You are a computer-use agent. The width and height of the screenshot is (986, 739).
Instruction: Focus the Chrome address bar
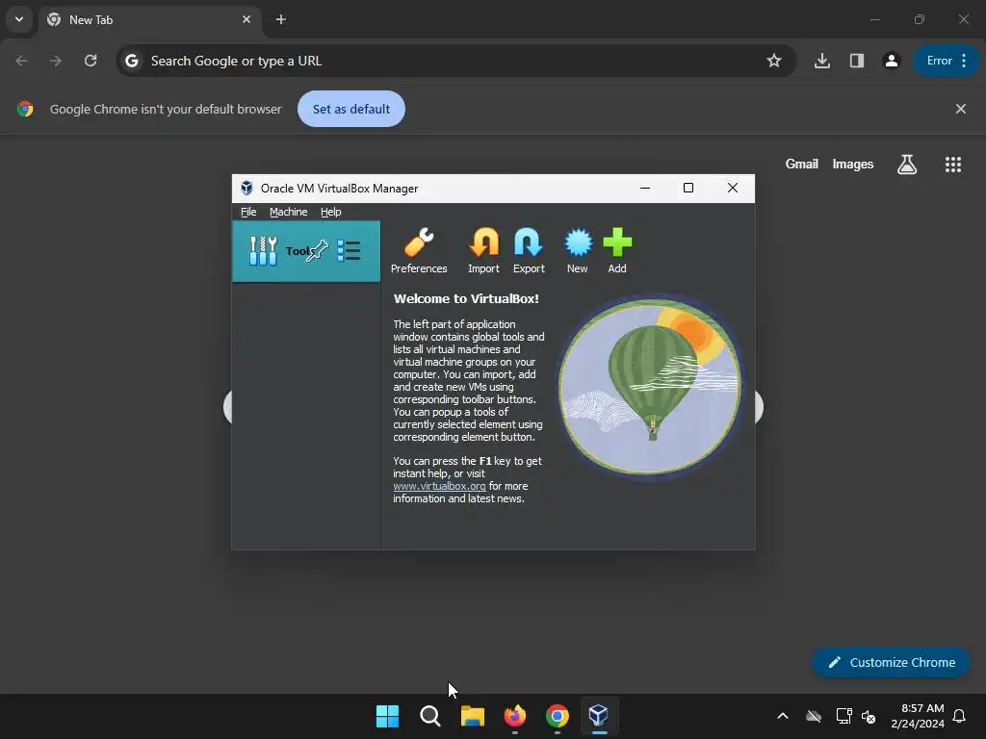(x=455, y=61)
